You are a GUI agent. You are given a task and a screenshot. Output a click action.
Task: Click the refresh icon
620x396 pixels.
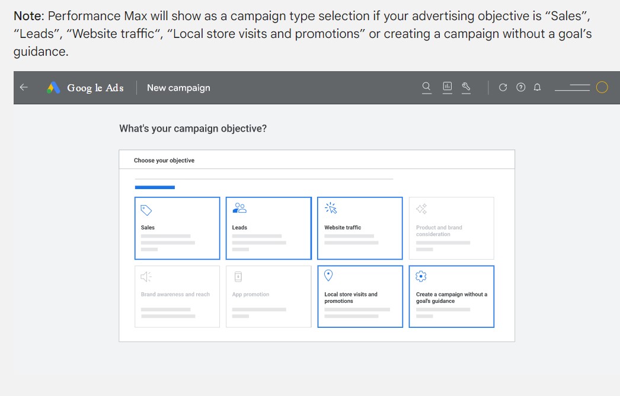(503, 88)
